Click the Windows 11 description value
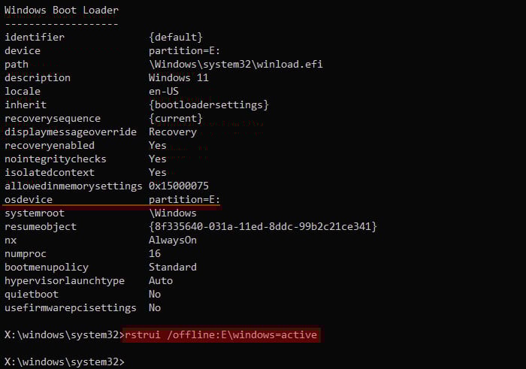The image size is (526, 369). 179,77
